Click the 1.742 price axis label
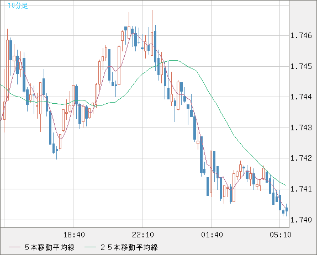 point(301,158)
